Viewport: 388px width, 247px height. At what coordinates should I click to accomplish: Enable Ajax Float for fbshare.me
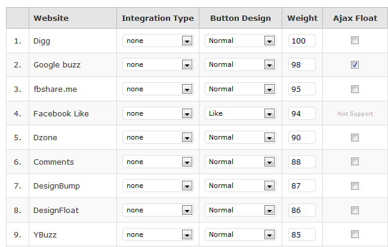pyautogui.click(x=355, y=89)
